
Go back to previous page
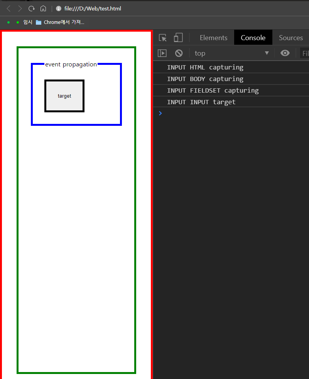click(x=9, y=9)
